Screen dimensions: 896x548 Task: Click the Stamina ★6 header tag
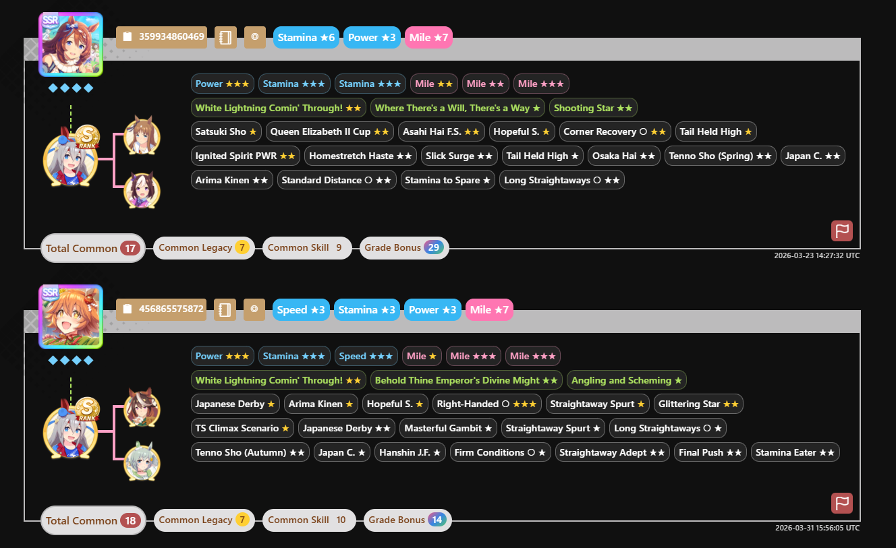click(x=307, y=38)
